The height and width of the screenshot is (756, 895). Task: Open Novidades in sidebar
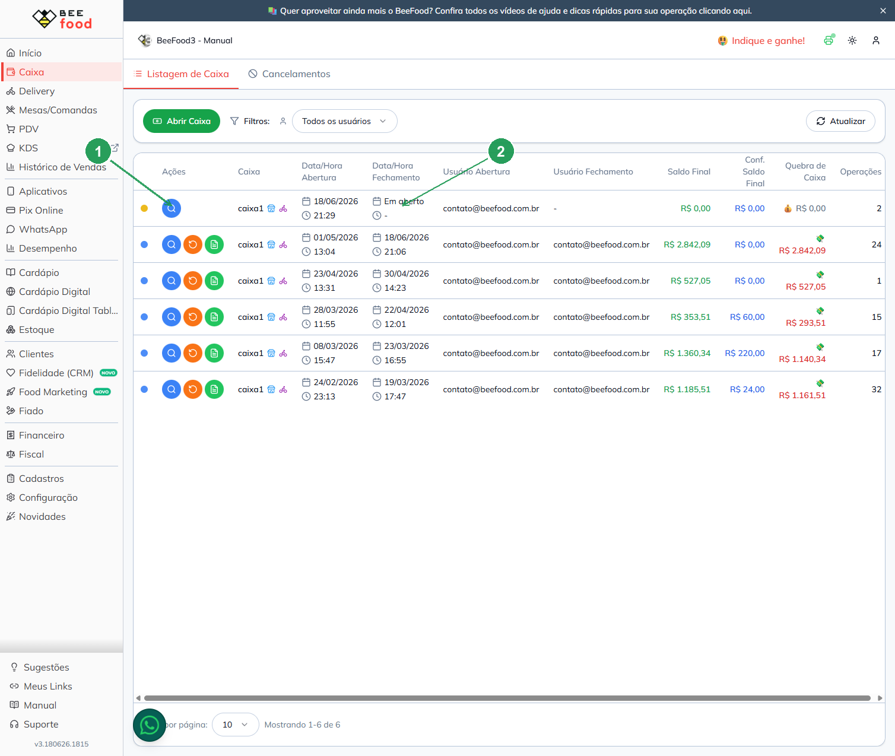(62, 516)
